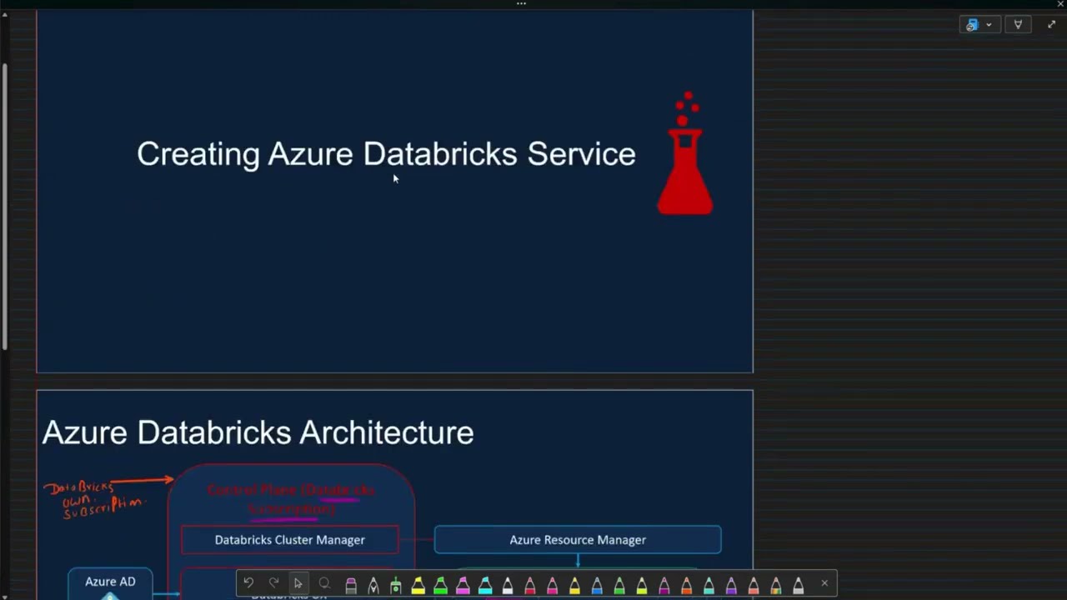The image size is (1067, 600).
Task: Exit full page view with expand arrows
Action: (1051, 25)
